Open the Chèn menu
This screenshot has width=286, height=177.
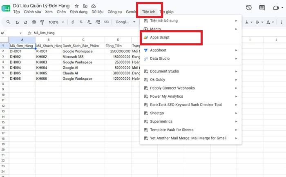coord(61,12)
